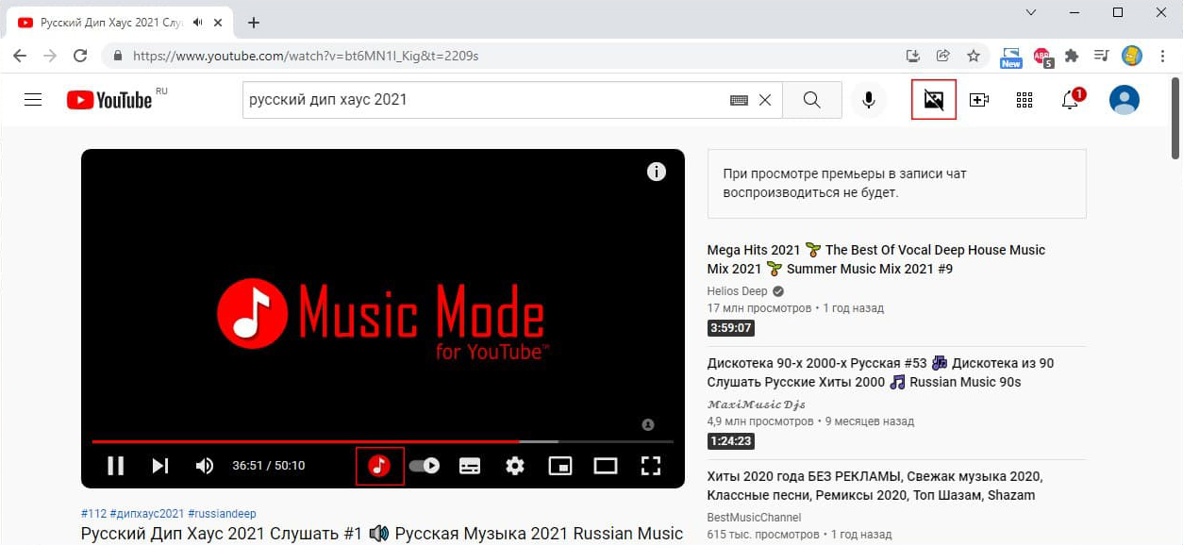Open the YouTube apps grid
The width and height of the screenshot is (1183, 545).
(1025, 100)
